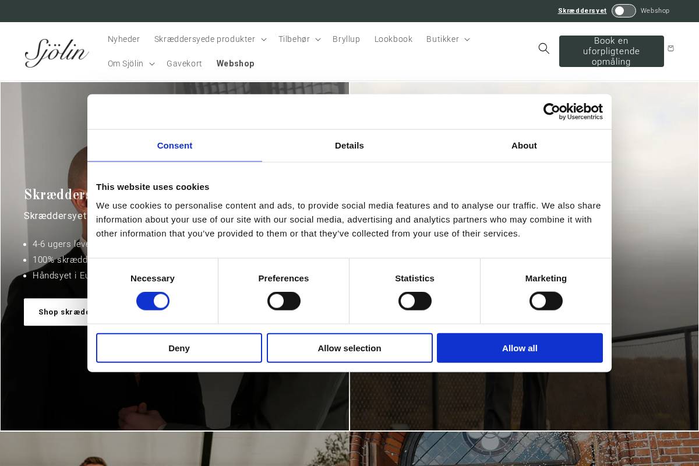Open the Bryllup menu item
Screen dimensions: 699x466
point(347,39)
